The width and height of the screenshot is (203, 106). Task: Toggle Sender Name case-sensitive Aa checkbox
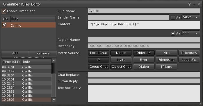pos(173,18)
